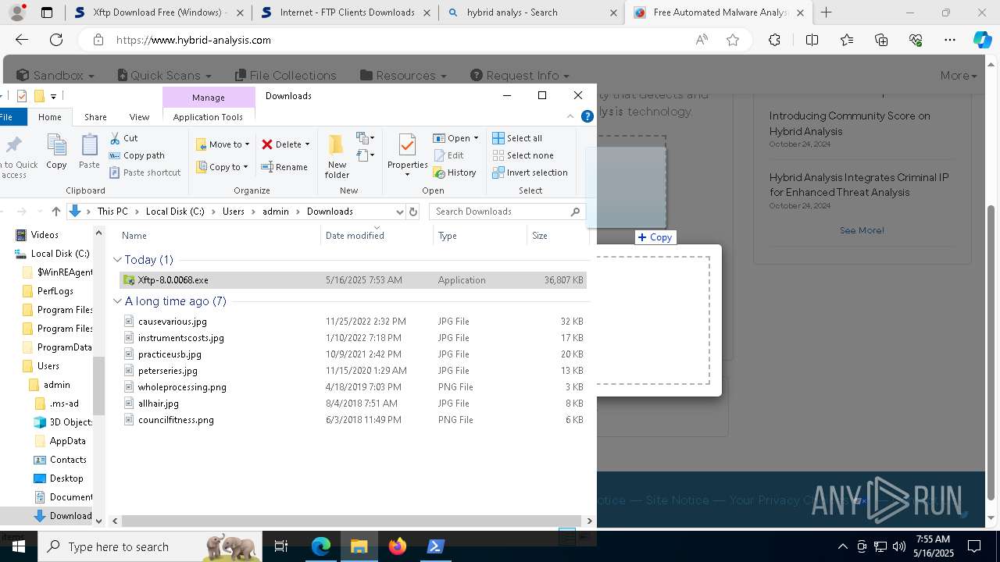Open Explorer Help question mark icon
This screenshot has width=1000, height=562.
(587, 116)
